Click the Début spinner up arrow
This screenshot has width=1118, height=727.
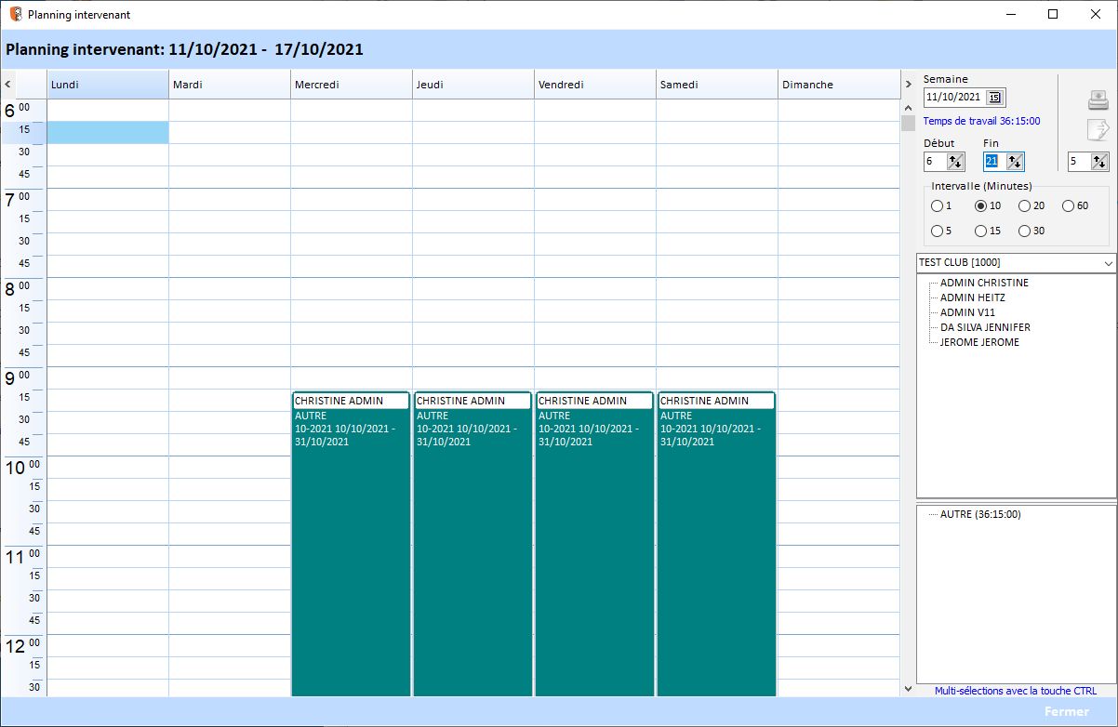click(x=952, y=157)
